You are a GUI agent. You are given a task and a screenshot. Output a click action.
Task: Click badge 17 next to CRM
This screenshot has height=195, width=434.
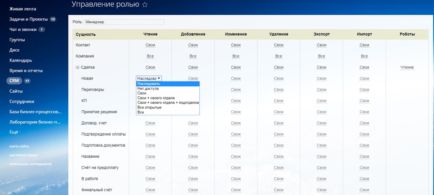(x=27, y=81)
